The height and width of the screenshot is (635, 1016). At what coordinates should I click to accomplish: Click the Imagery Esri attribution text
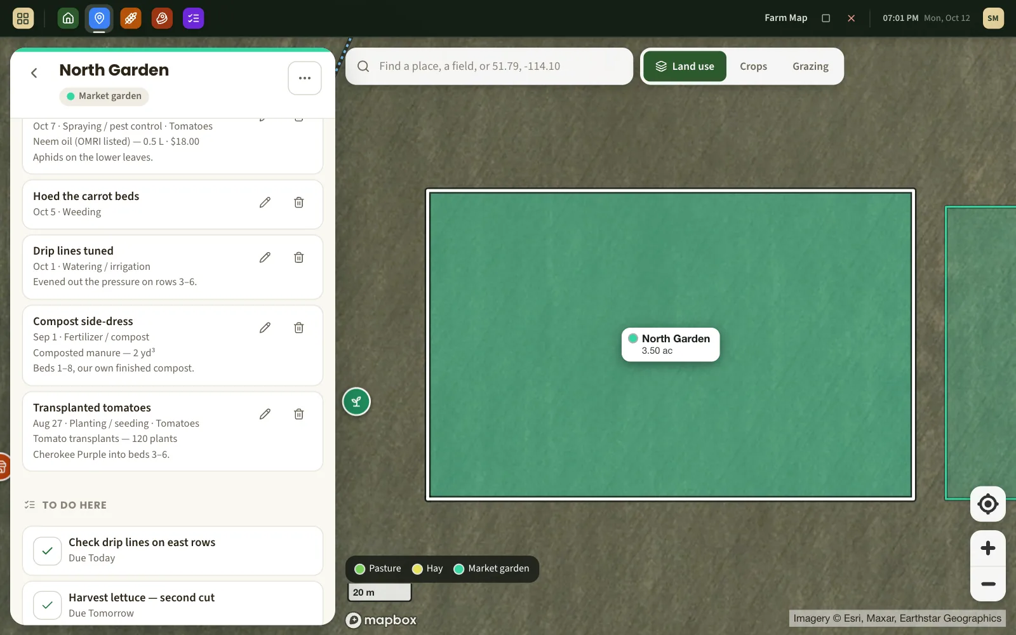point(897,618)
